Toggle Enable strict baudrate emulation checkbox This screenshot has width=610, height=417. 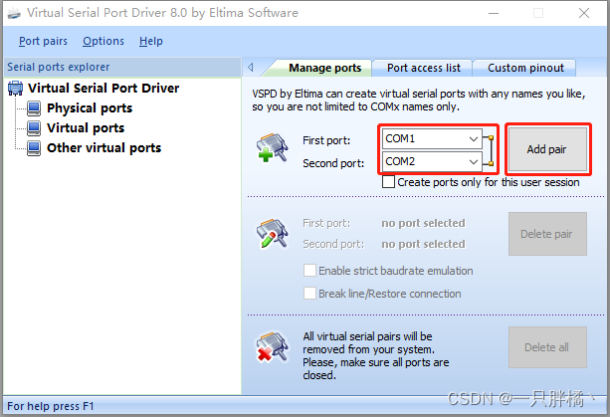pyautogui.click(x=309, y=271)
